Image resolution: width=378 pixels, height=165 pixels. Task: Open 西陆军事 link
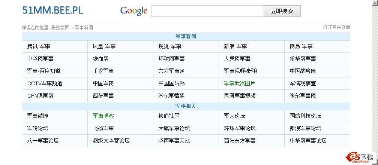pyautogui.click(x=103, y=96)
